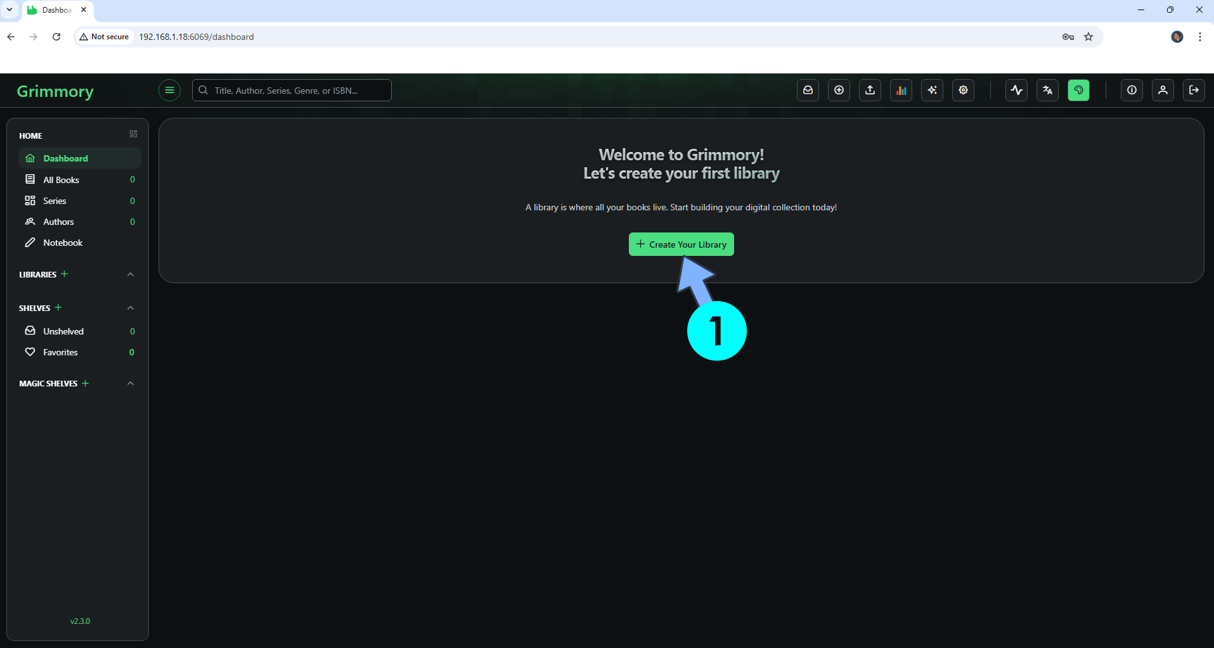Screen dimensions: 1214x648
Task: Collapse the MAGIC SHELVES section
Action: click(130, 383)
